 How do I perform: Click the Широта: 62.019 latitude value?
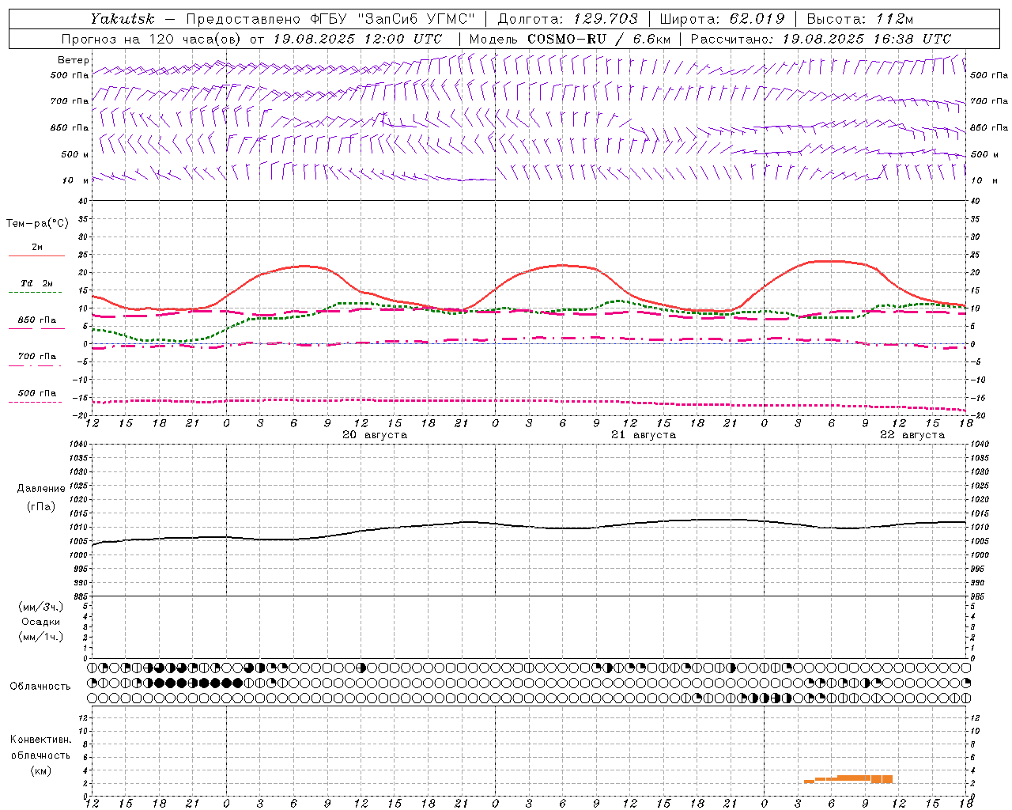pos(722,19)
